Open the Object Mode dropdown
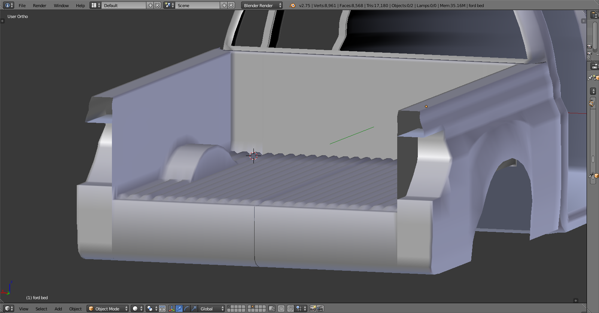Viewport: 599px width, 313px height. (x=108, y=309)
